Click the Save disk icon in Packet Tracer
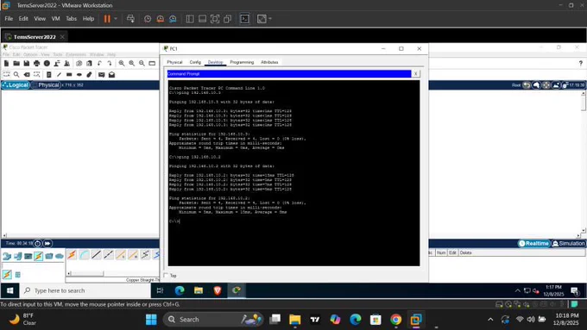Screen dimensions: 587x330 pyautogui.click(x=26, y=64)
